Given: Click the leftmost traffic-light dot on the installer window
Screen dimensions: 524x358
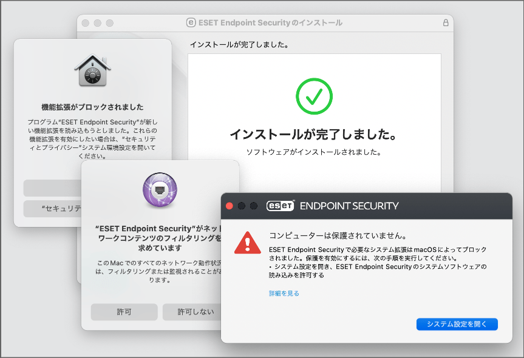Looking at the screenshot, I should click(87, 22).
